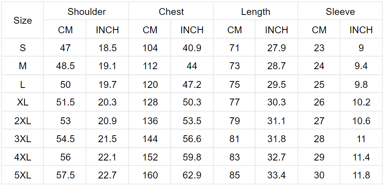Image resolution: width=385 pixels, height=188 pixels.
Task: Click length inch value 31.1
Action: (x=276, y=120)
